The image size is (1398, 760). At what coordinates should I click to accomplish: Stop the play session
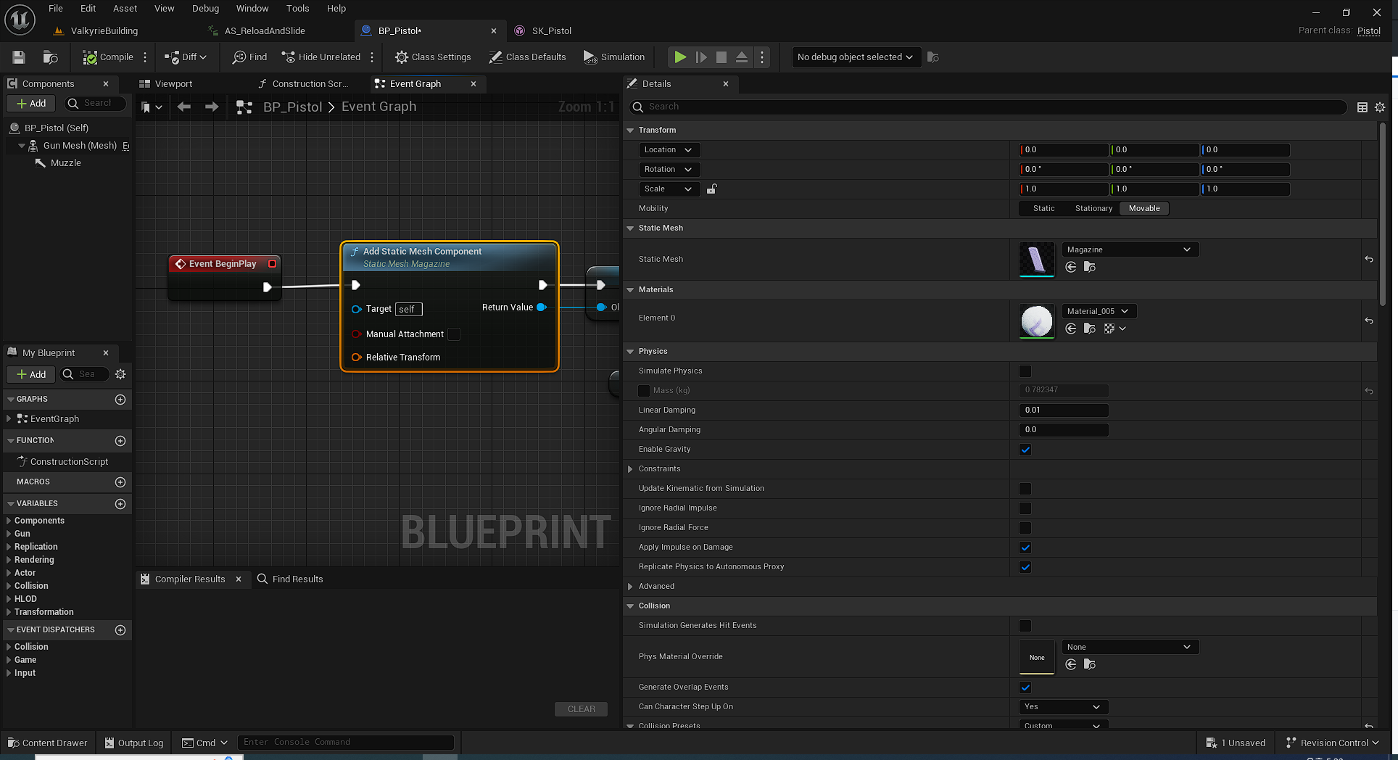coord(721,57)
